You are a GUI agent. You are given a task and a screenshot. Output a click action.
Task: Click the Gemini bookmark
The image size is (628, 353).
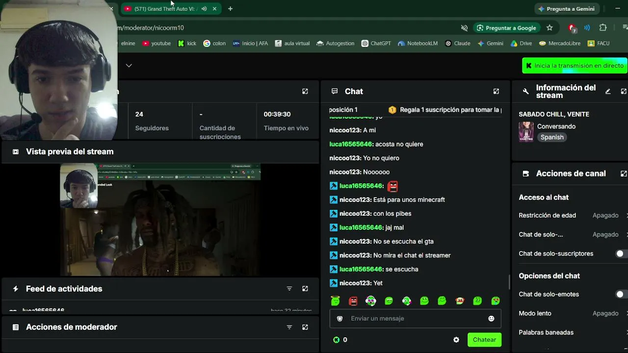490,43
